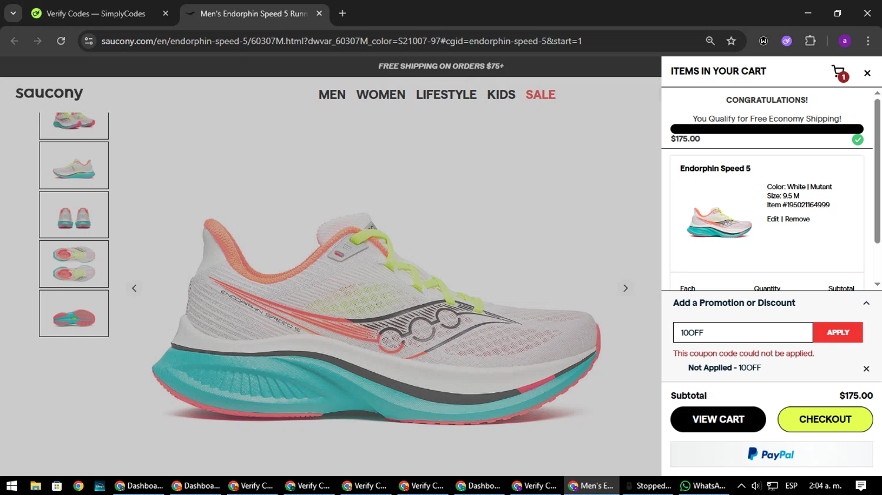Click the cart icon with item badge
This screenshot has height=495, width=882.
coord(840,73)
